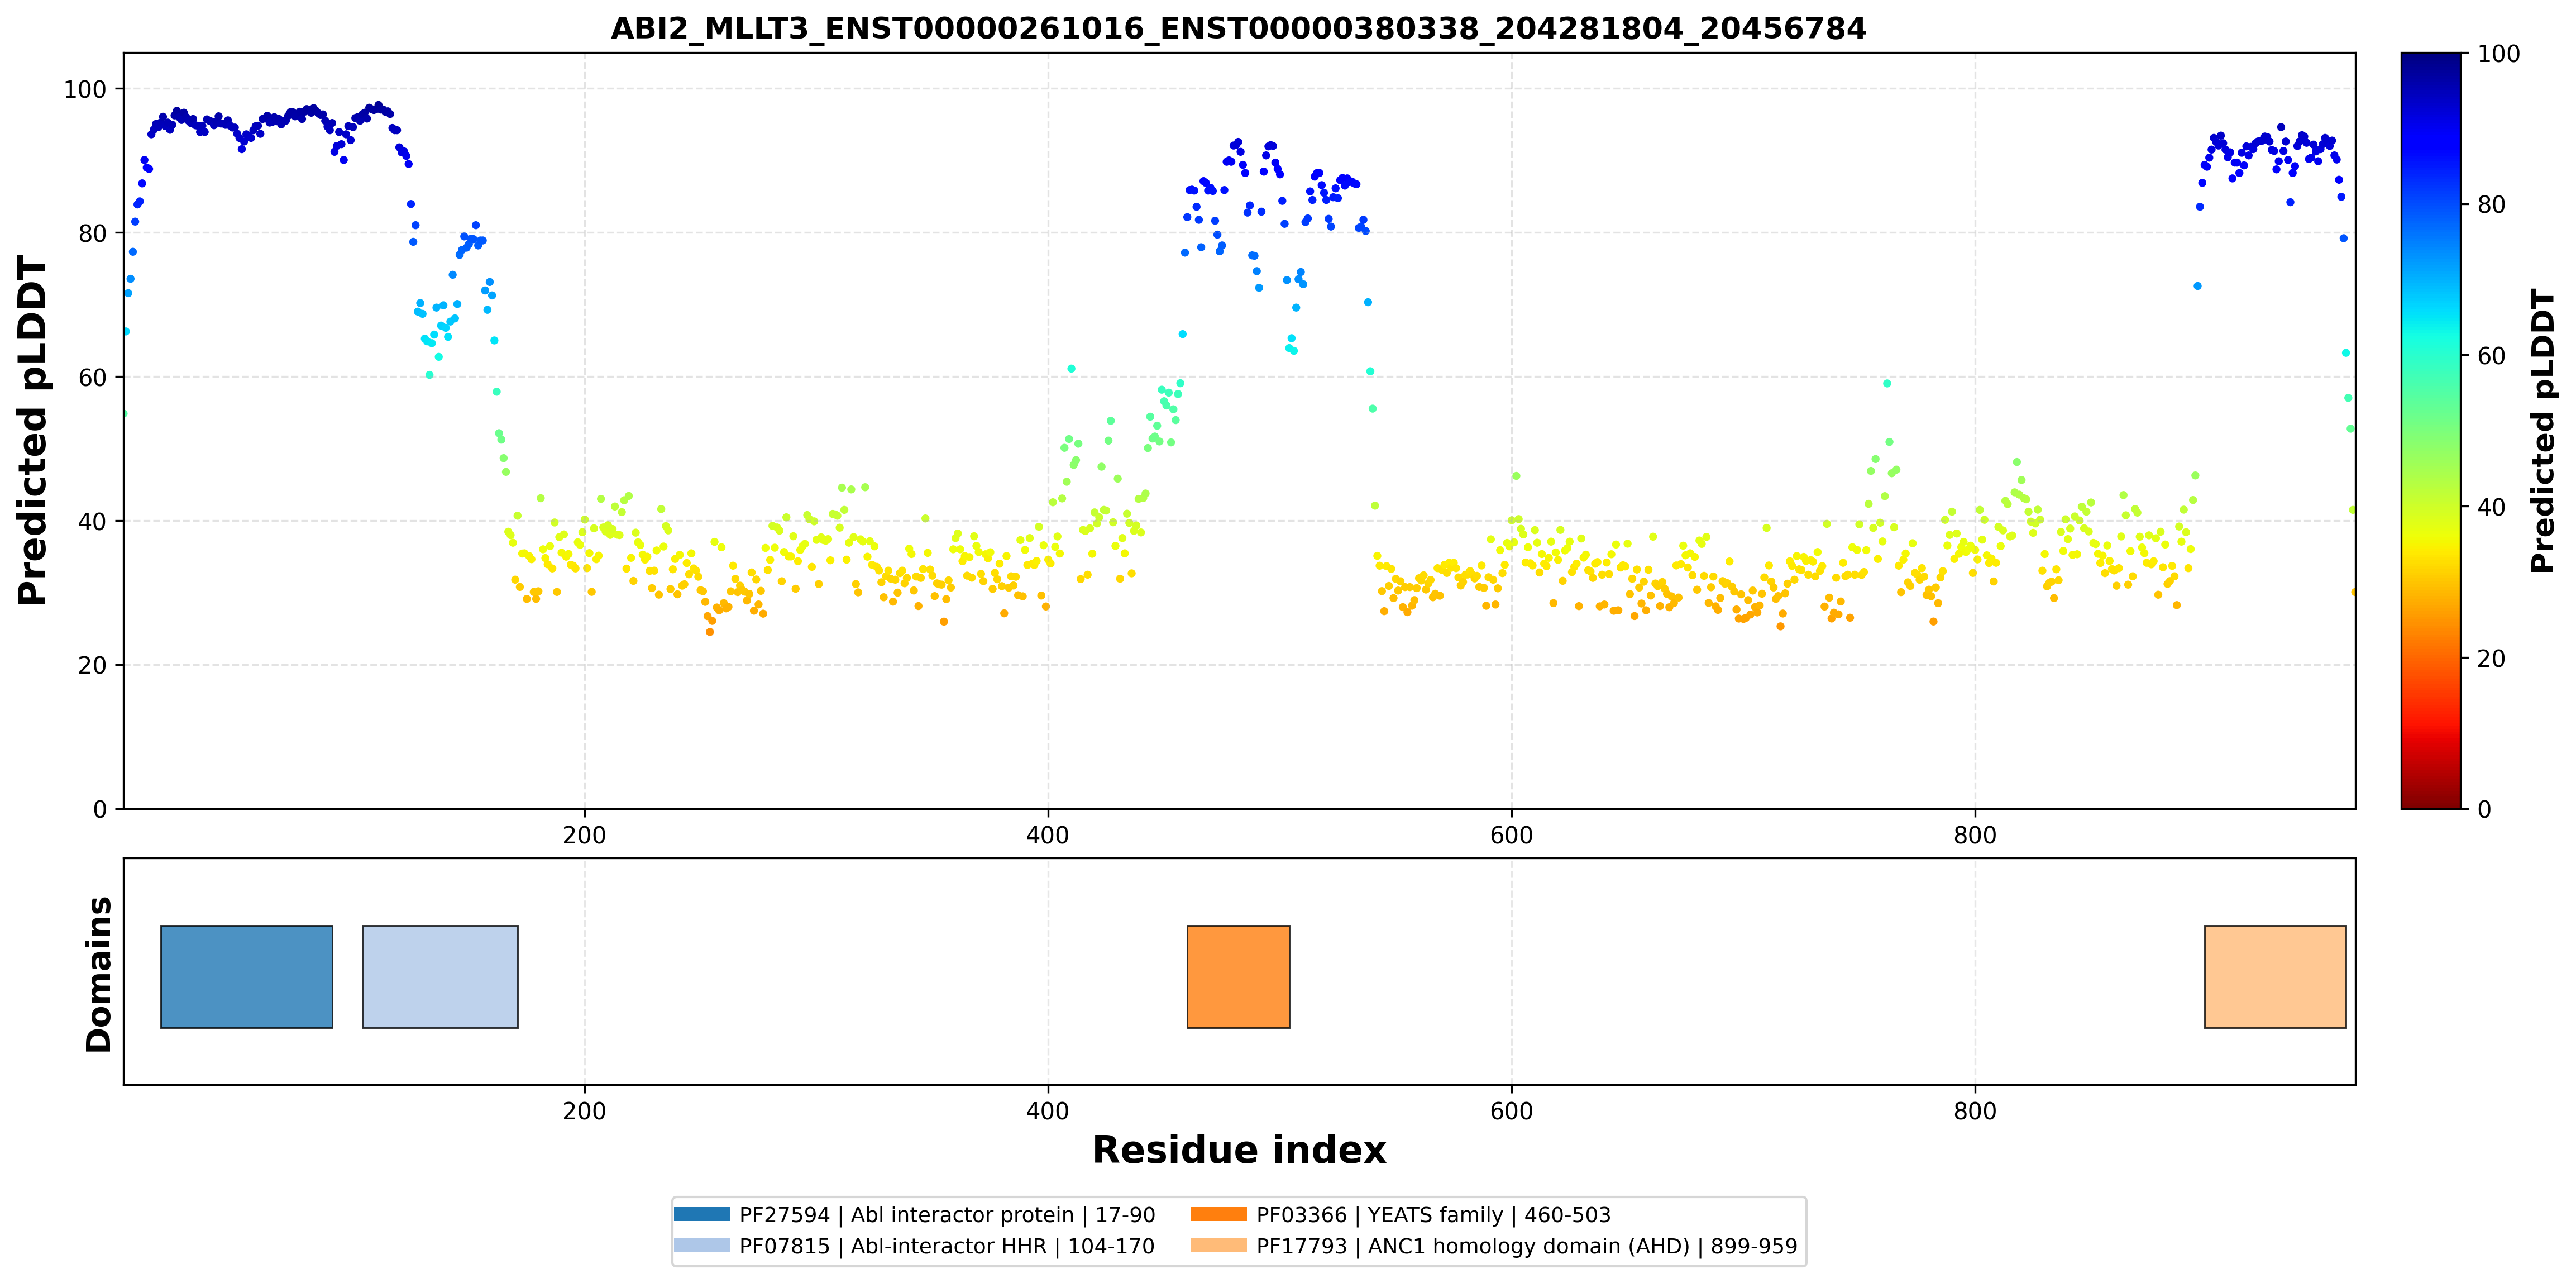Viewport: 2576px width, 1283px height.
Task: Click the PF03366 legend color swatch
Action: 1219,1214
